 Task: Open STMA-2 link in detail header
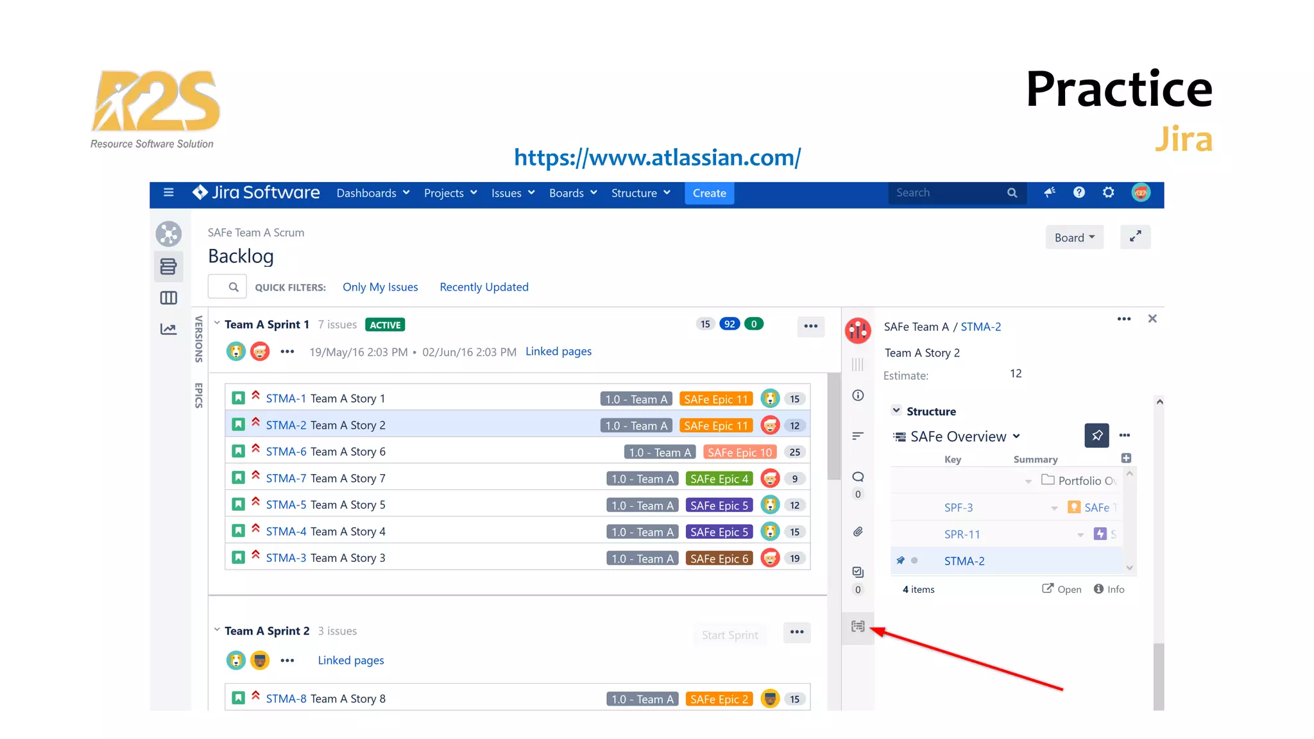coord(980,327)
